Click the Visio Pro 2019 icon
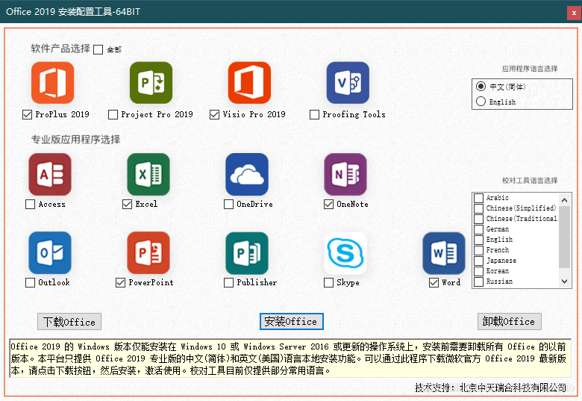The height and width of the screenshot is (401, 582). point(249,82)
